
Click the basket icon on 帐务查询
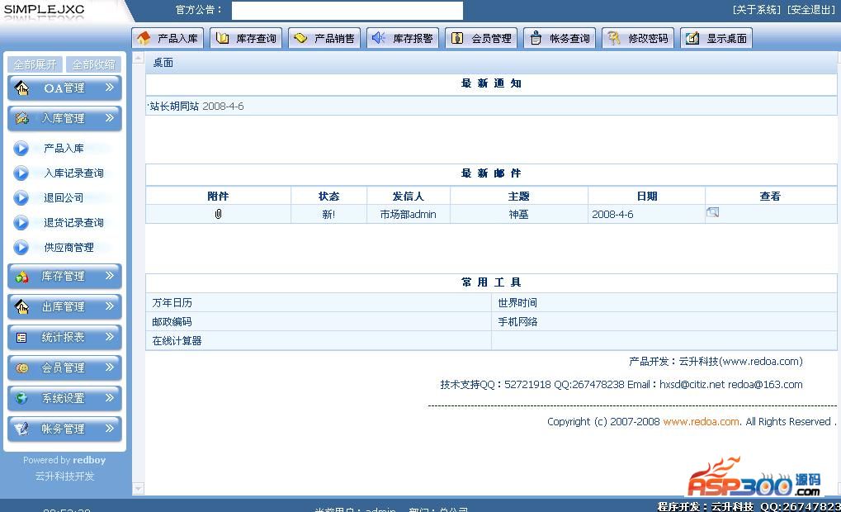tap(536, 38)
